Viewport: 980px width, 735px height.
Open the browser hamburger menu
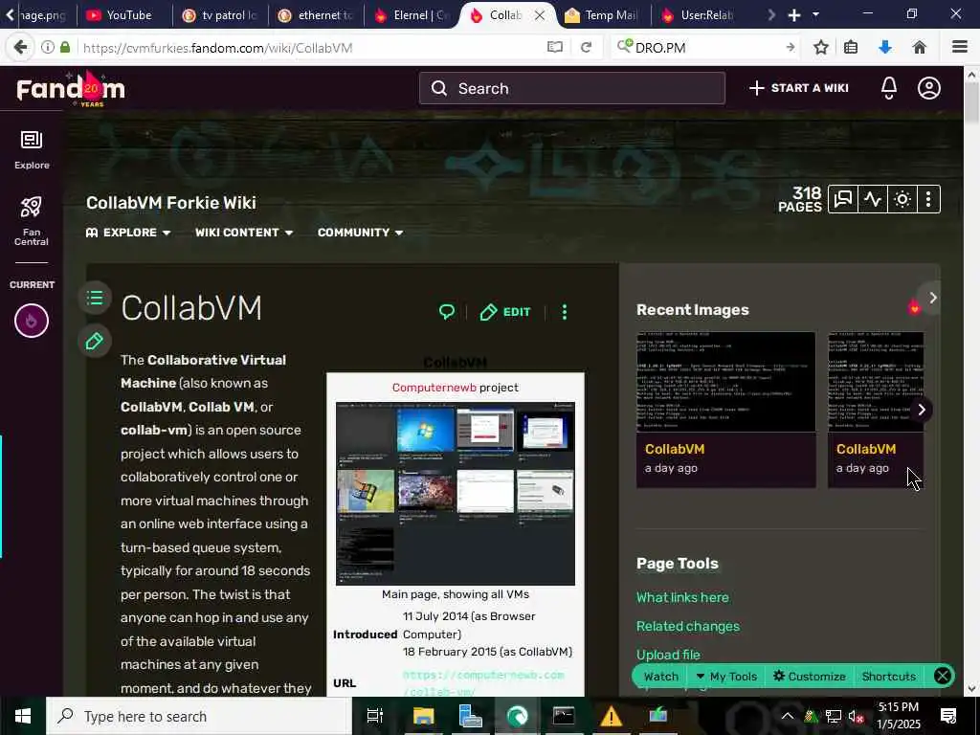(x=960, y=47)
